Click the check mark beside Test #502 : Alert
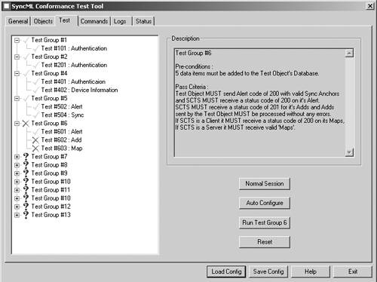This screenshot has width=377, height=282. pyautogui.click(x=35, y=106)
